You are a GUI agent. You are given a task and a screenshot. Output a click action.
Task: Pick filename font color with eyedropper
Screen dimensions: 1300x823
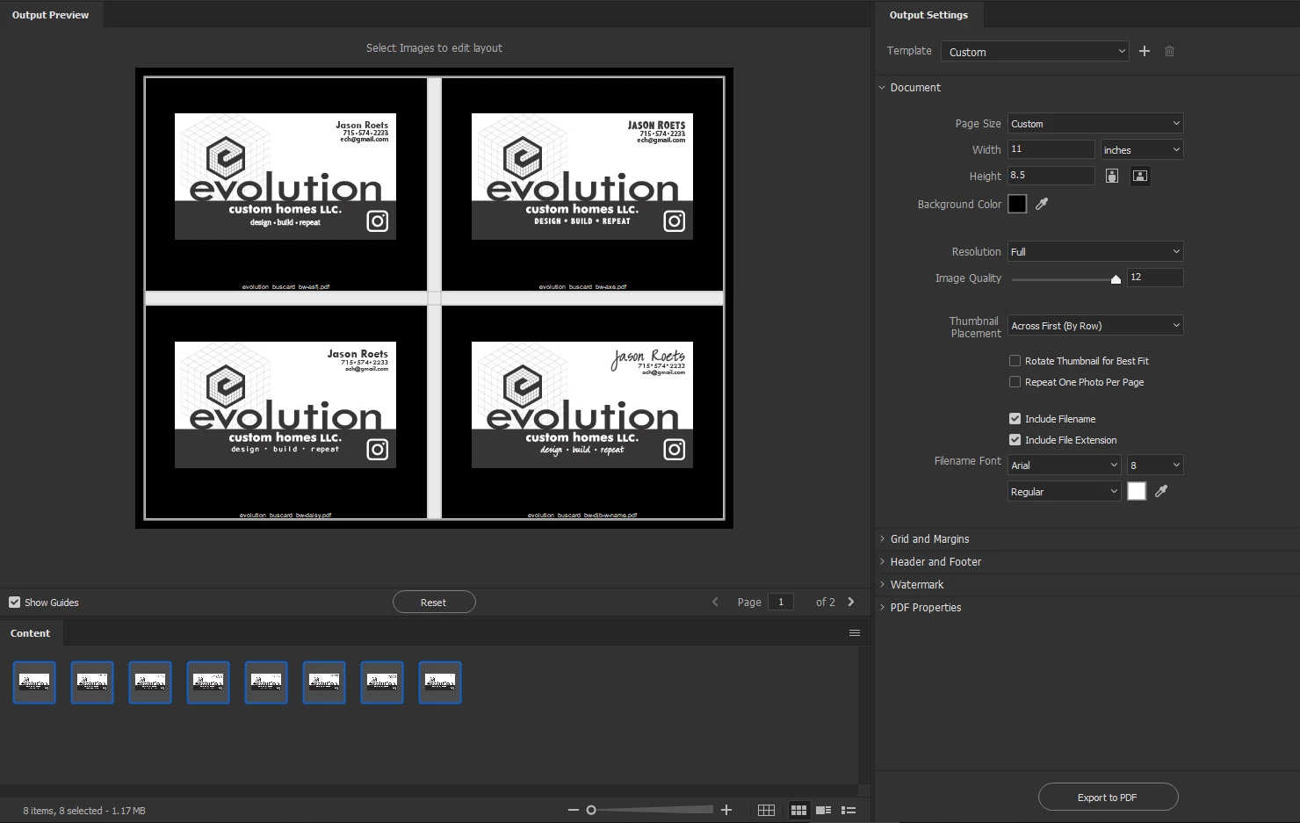(1161, 491)
